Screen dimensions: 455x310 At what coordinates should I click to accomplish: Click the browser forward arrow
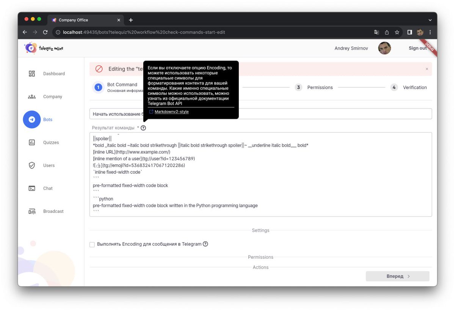click(35, 32)
